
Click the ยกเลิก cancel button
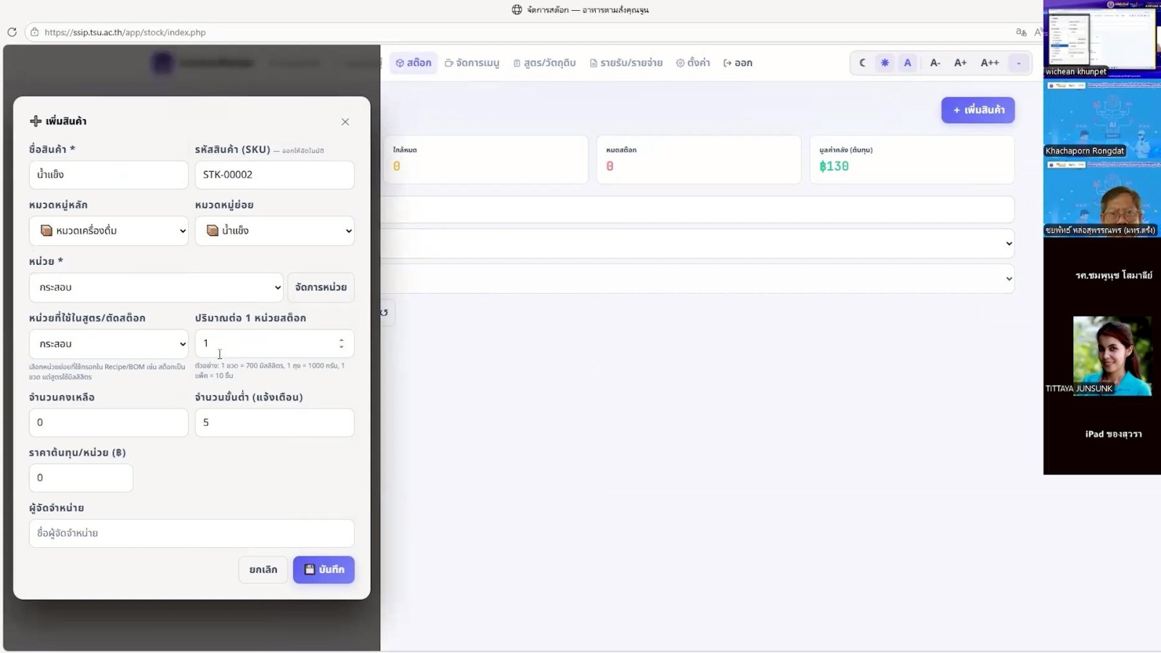pyautogui.click(x=263, y=570)
